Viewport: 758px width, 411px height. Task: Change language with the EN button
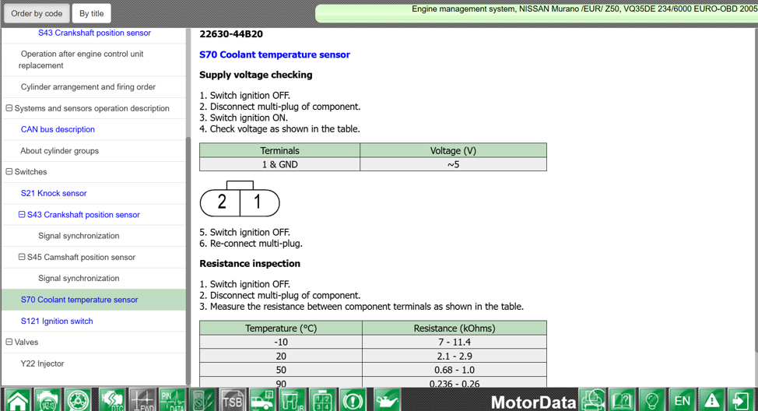click(683, 400)
